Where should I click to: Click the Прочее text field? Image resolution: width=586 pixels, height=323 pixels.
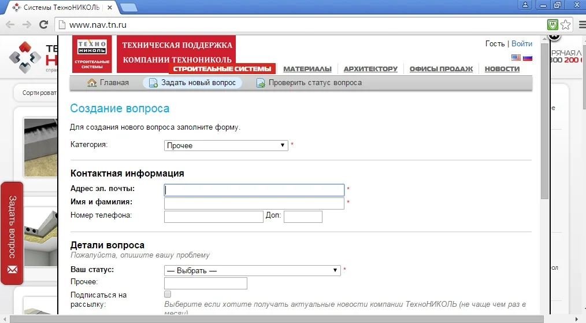tap(206, 283)
